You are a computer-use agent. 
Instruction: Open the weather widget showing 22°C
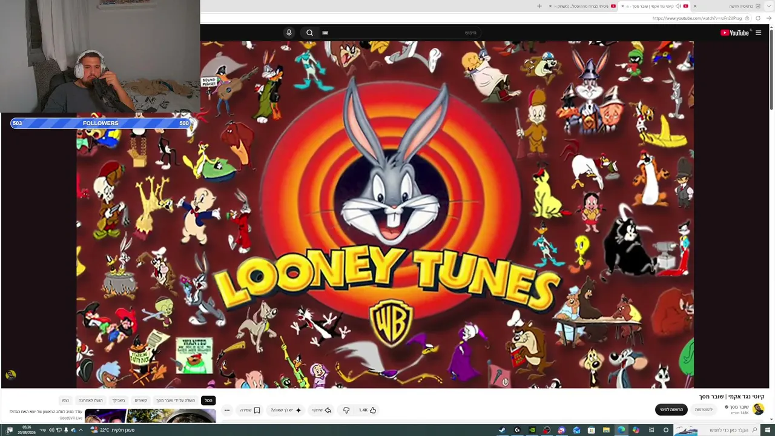tap(112, 430)
